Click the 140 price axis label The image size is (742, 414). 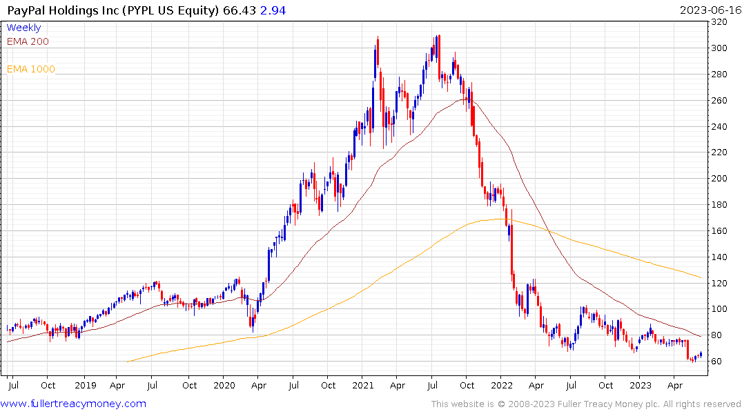click(x=719, y=257)
